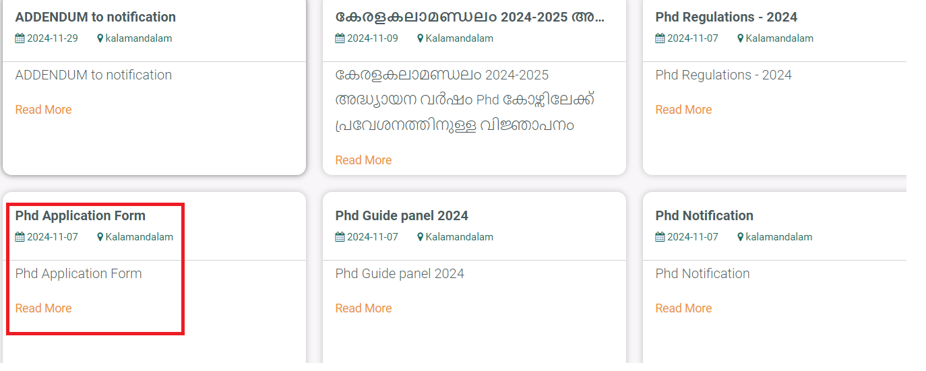This screenshot has height=371, width=926.
Task: Open Read More under ADDENDUM to notification
Action: click(x=43, y=110)
